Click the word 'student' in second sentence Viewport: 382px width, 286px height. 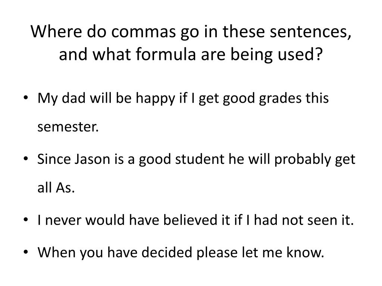pyautogui.click(x=200, y=159)
